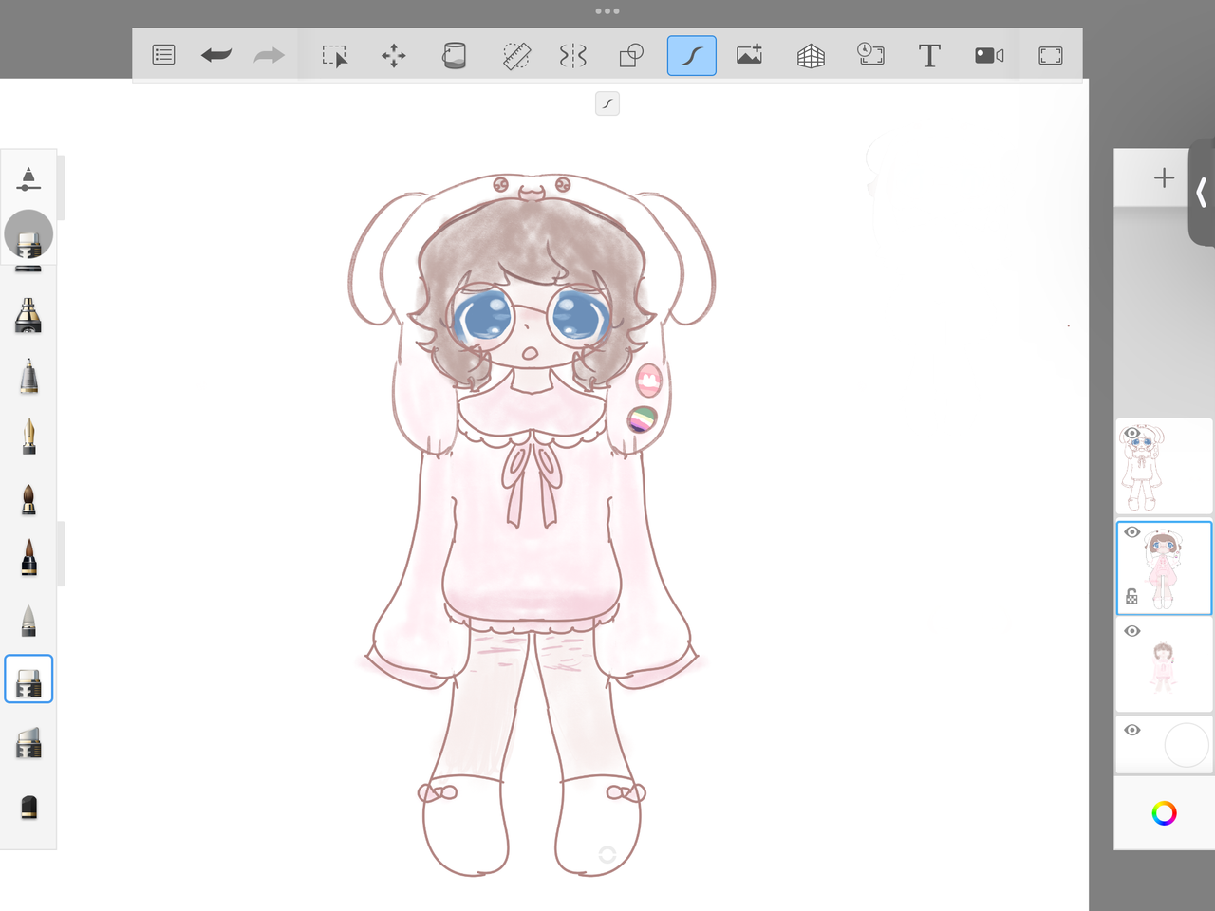The height and width of the screenshot is (911, 1215).
Task: Hide the third faded sketch layer
Action: click(x=1131, y=631)
